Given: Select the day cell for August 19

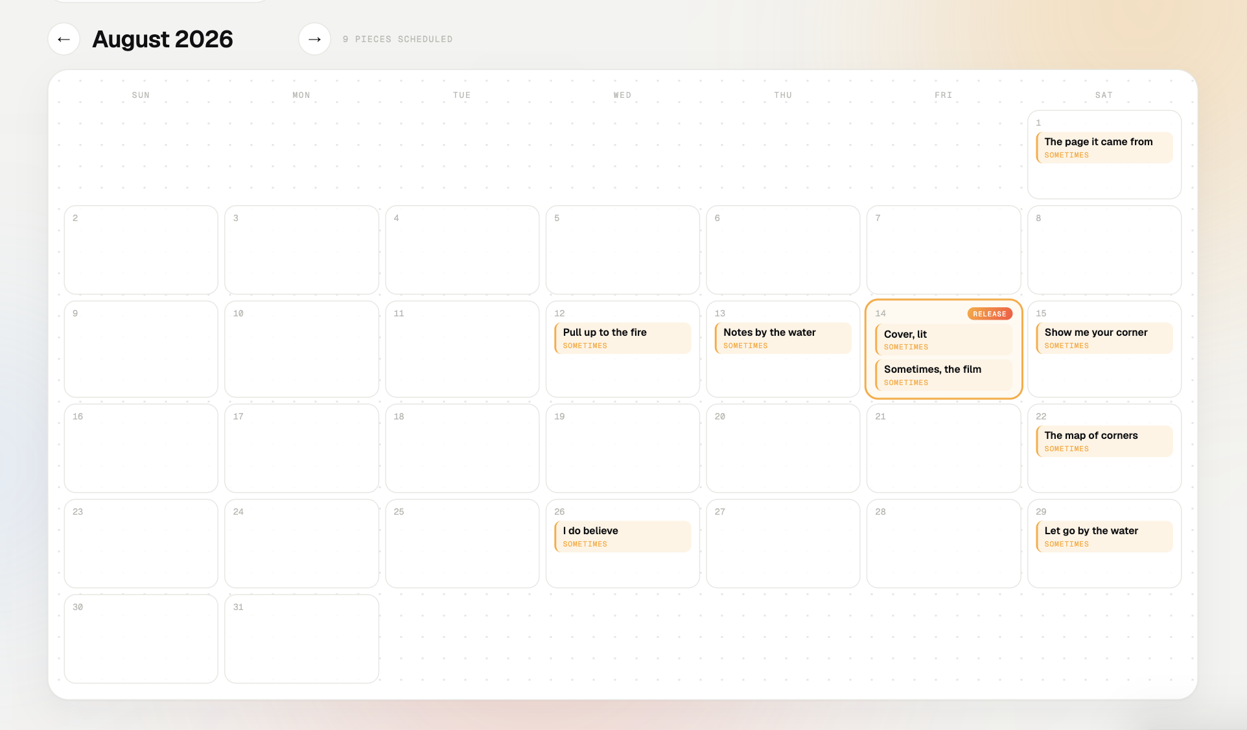Looking at the screenshot, I should click(x=623, y=449).
